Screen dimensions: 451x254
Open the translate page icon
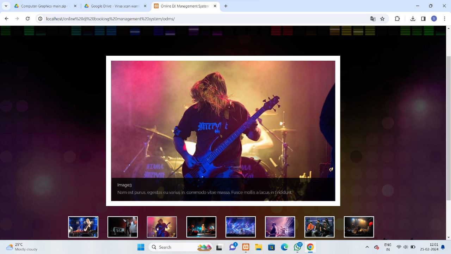pyautogui.click(x=373, y=19)
